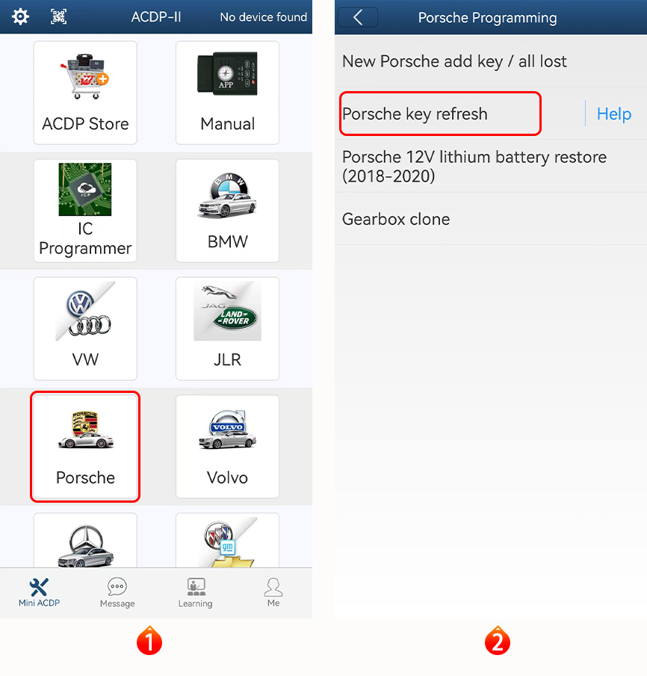The image size is (647, 676).
Task: Tap the QR code scanner icon
Action: point(59,17)
